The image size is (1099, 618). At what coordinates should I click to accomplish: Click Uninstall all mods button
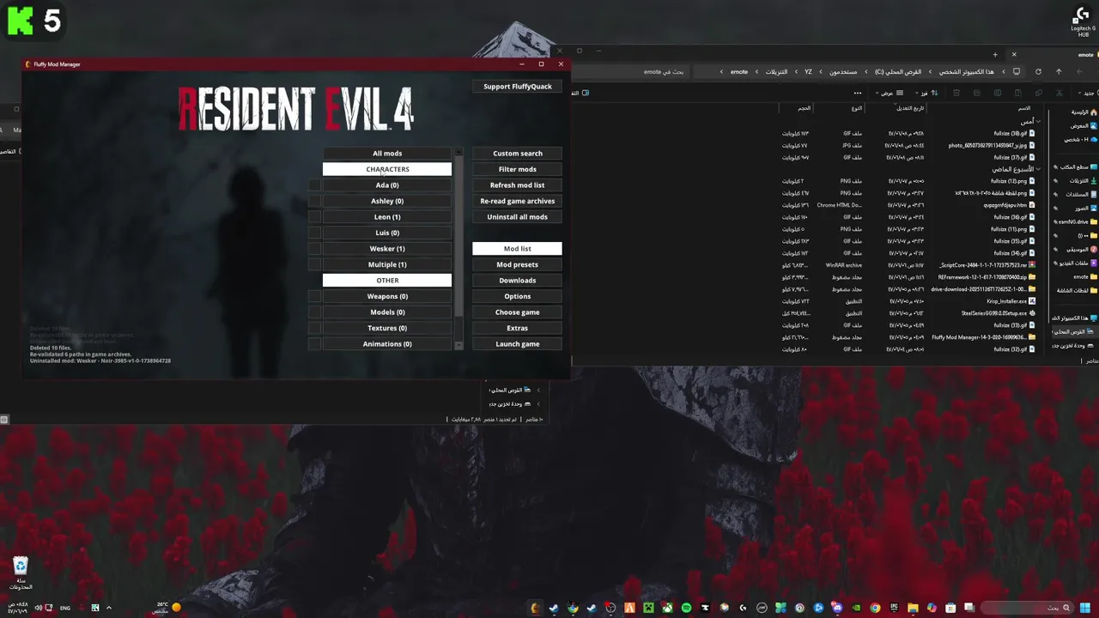pyautogui.click(x=517, y=217)
